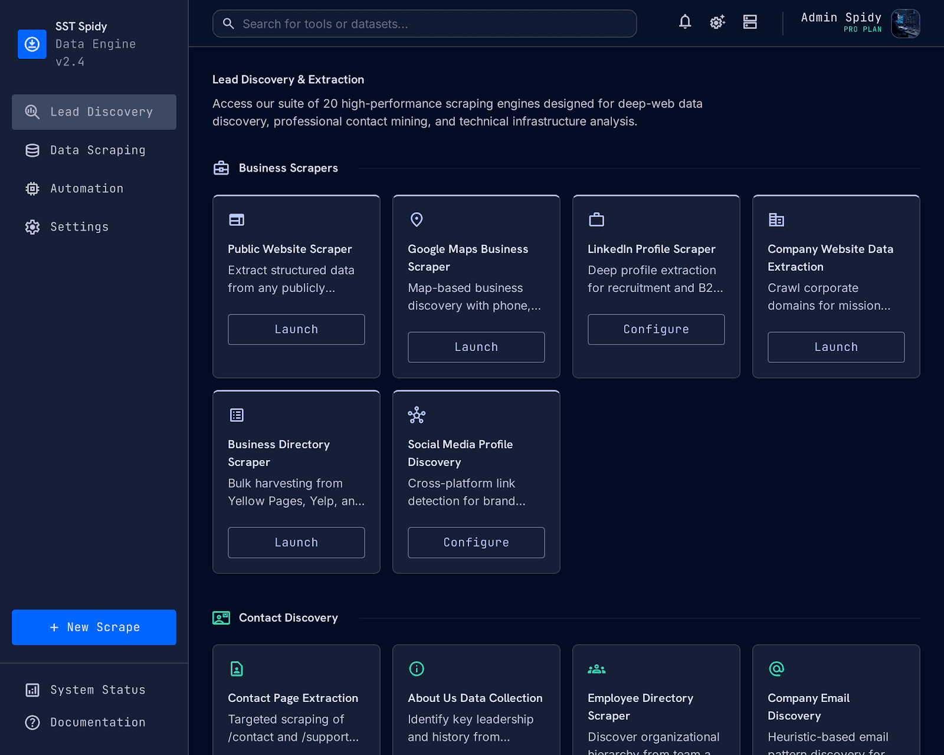The image size is (944, 755).
Task: Open the notifications bell
Action: pyautogui.click(x=685, y=22)
